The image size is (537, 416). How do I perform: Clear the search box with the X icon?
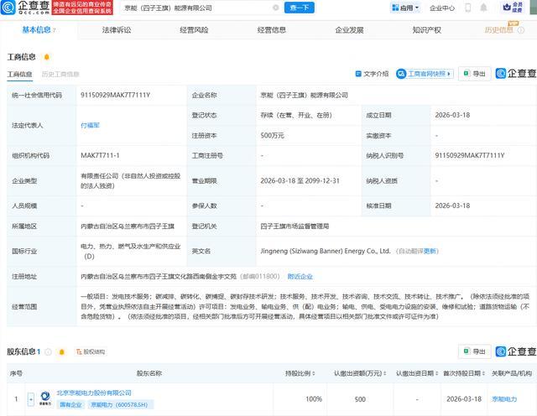tap(275, 8)
